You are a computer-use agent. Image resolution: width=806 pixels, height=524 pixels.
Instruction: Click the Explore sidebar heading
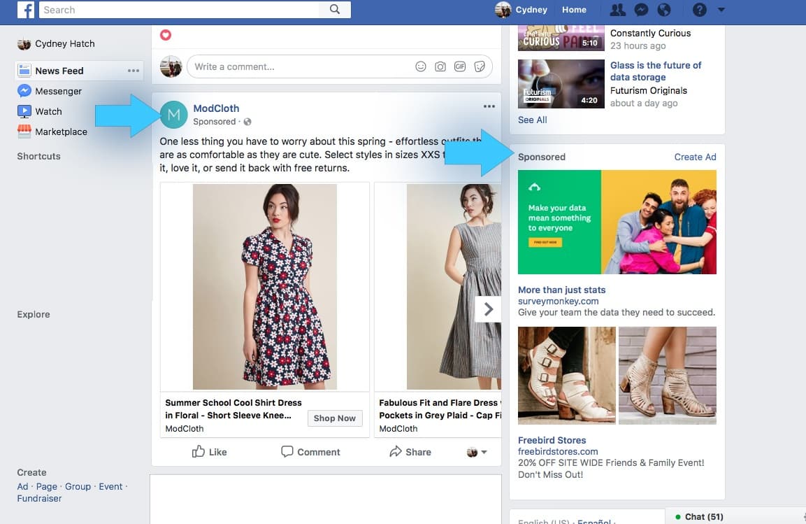pos(34,314)
